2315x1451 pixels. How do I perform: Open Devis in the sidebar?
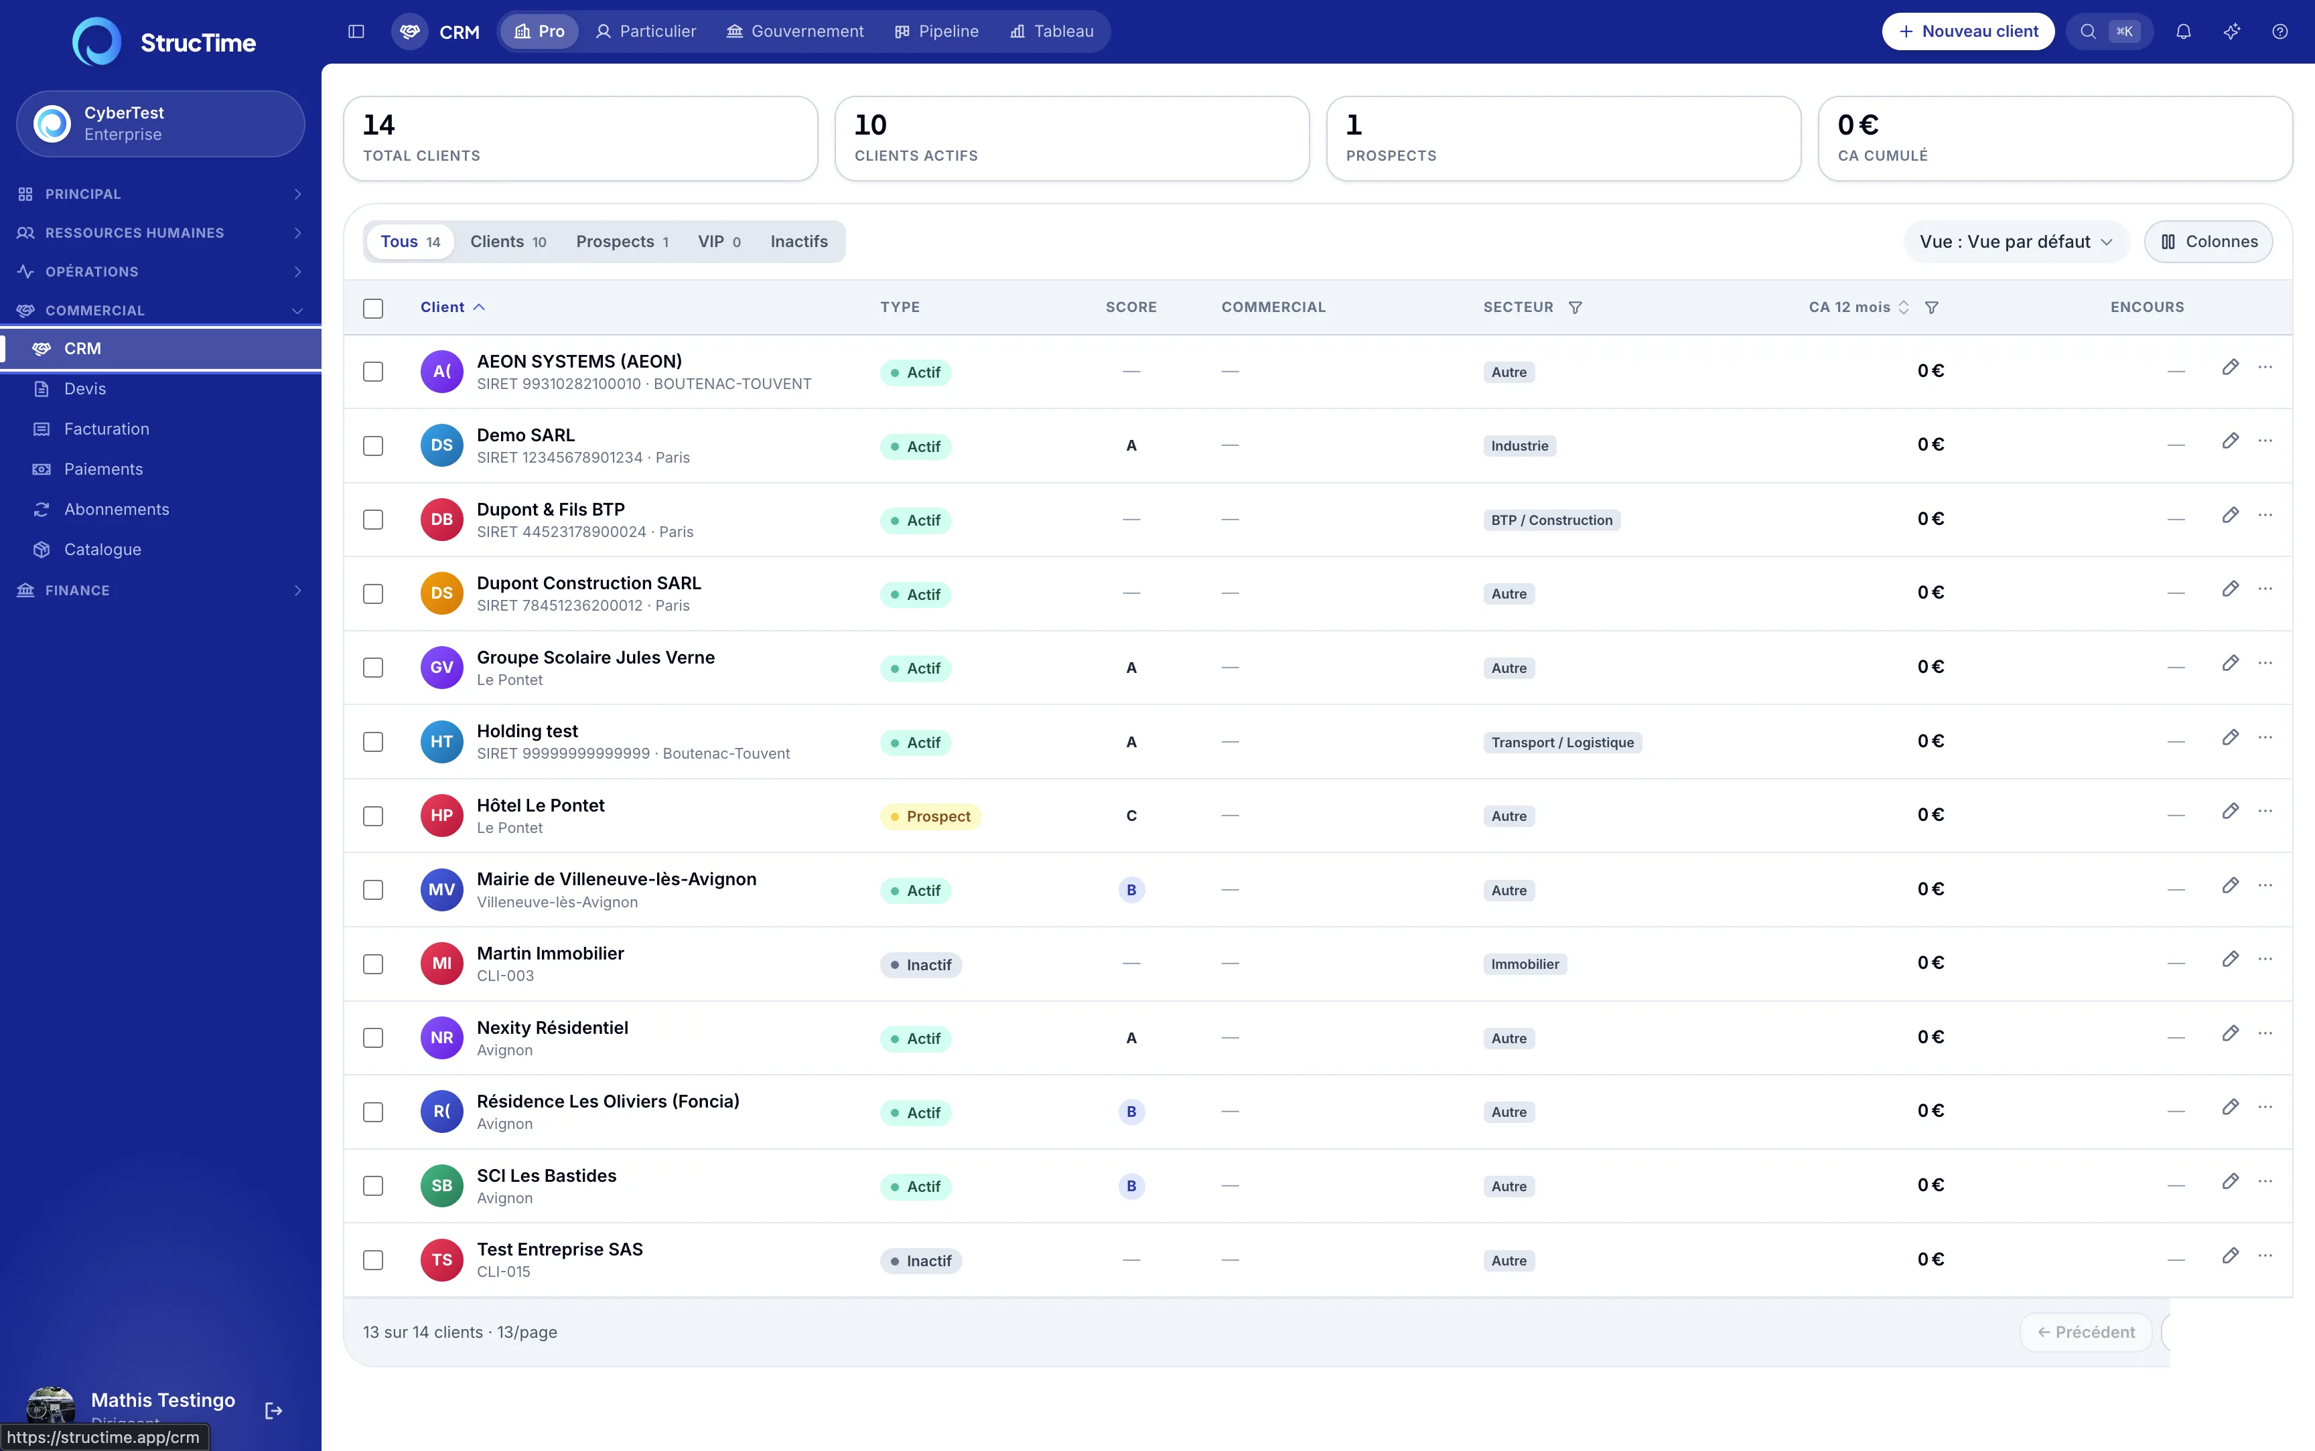coord(160,388)
